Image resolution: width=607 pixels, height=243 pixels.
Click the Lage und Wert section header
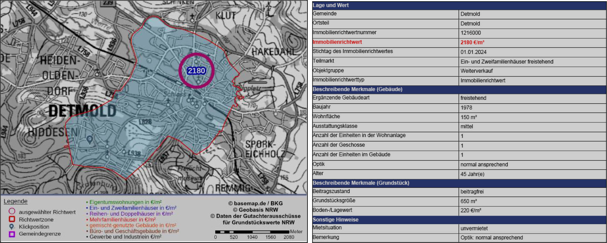(459, 5)
